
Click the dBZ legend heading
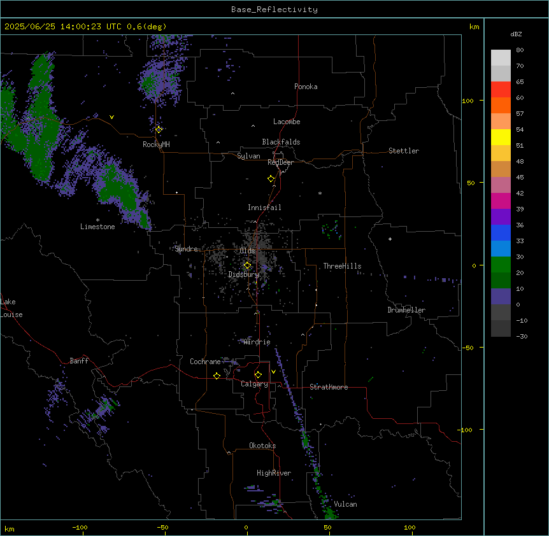(x=516, y=34)
